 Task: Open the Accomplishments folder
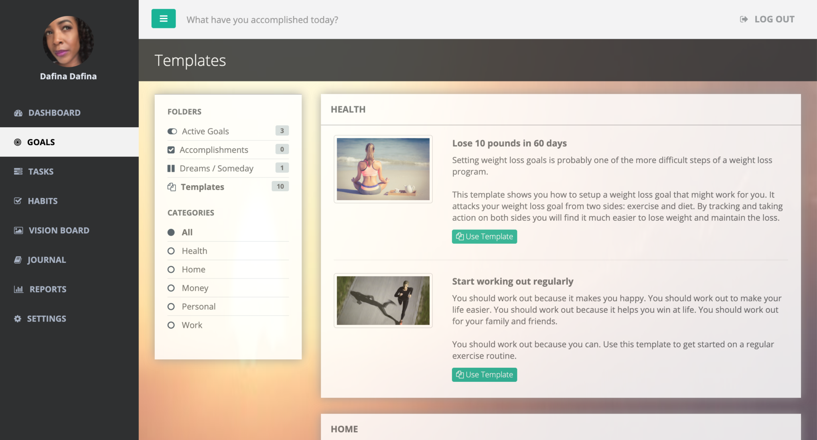click(x=228, y=150)
